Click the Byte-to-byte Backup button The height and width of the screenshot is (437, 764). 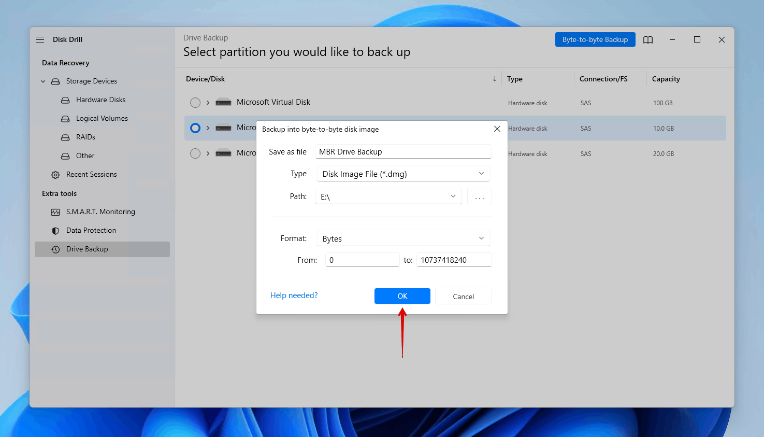pos(595,39)
